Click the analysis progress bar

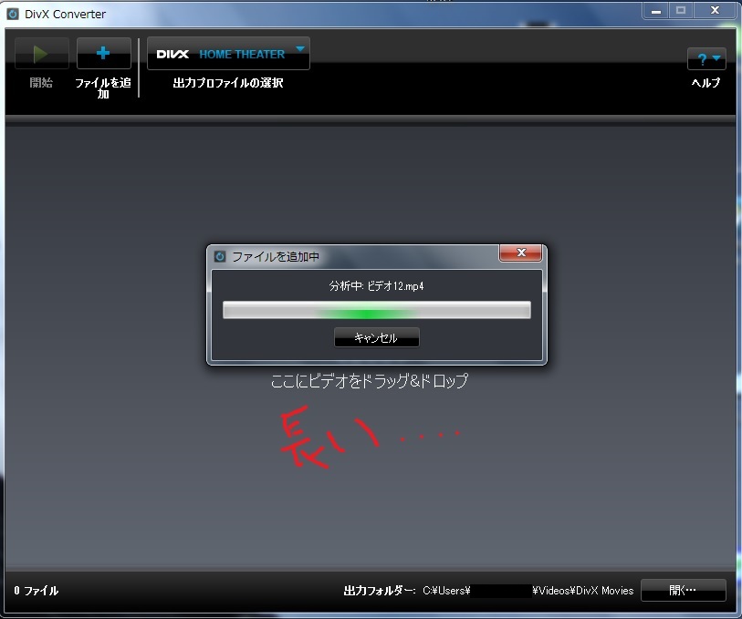coord(377,310)
